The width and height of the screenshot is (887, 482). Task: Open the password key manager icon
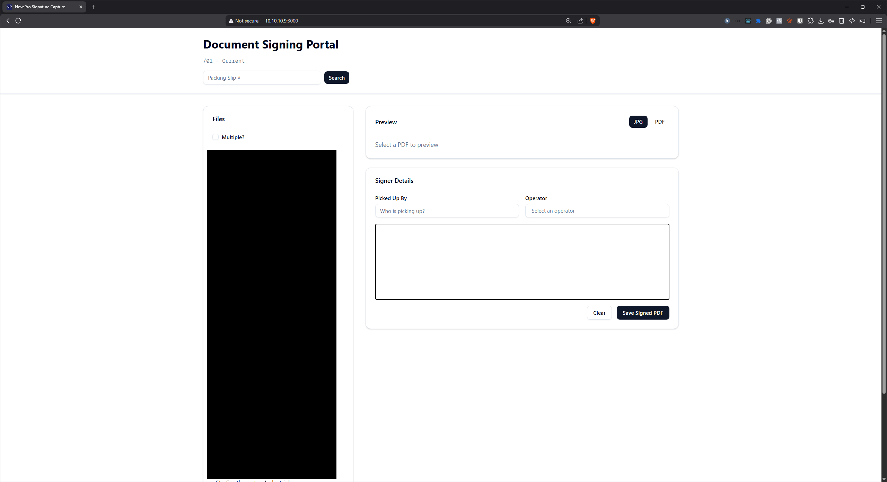click(831, 21)
